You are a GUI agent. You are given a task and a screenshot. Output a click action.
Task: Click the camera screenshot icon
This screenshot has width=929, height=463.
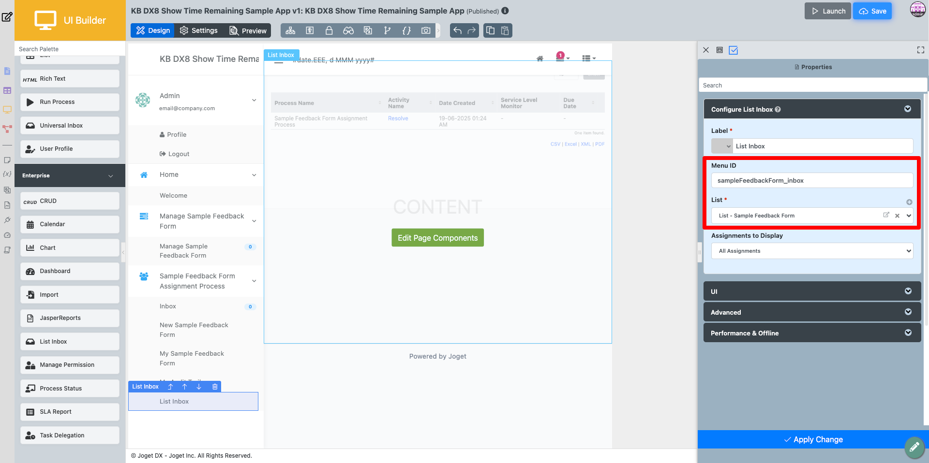(426, 30)
